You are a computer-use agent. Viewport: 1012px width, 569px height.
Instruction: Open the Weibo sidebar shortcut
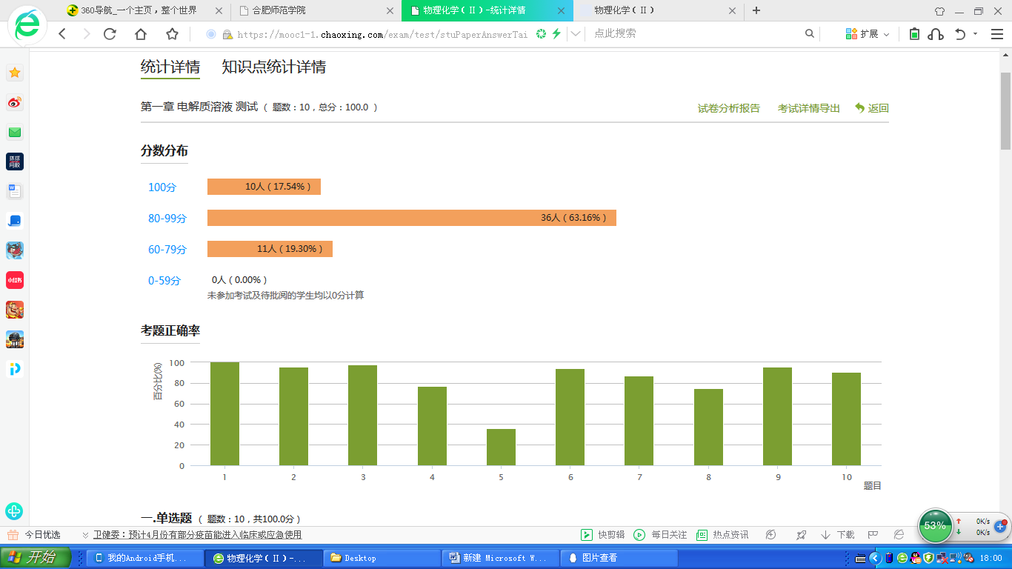[x=15, y=103]
